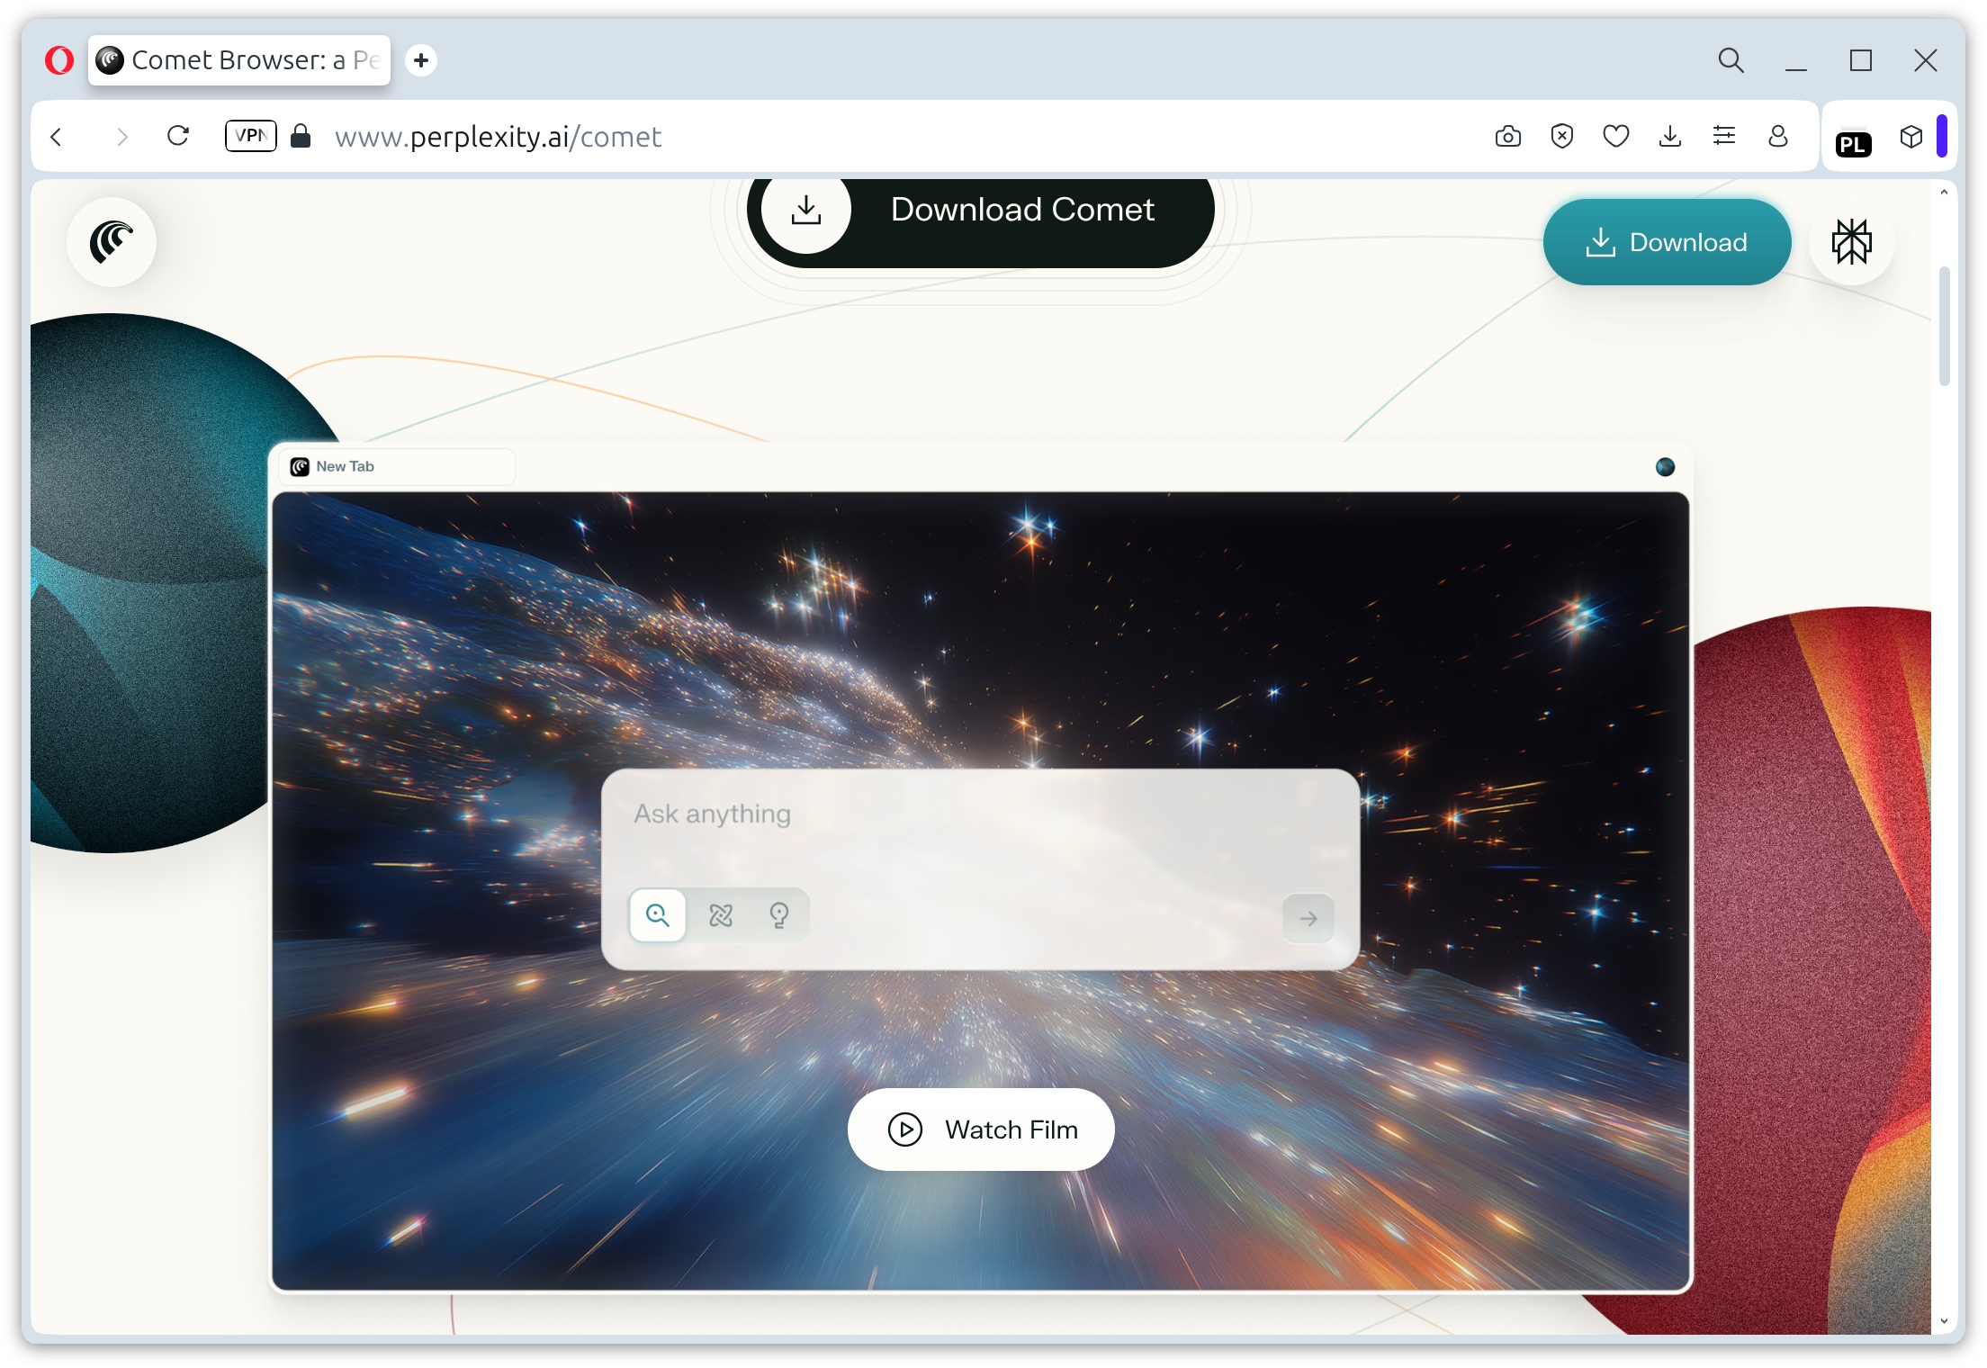Open a new tab with plus button
Screen dimensions: 1987x1368
(x=420, y=60)
